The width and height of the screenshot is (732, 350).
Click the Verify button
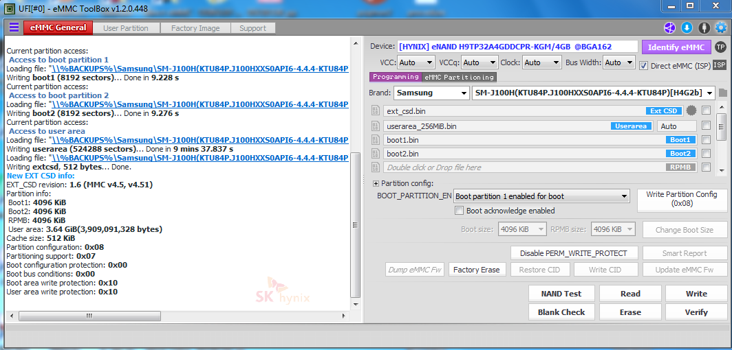pos(696,312)
